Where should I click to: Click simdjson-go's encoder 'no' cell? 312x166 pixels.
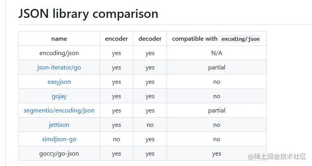[x=116, y=139]
